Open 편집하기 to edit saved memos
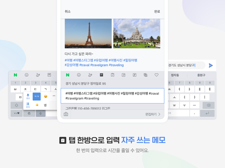This screenshot has width=225, height=168. tap(153, 114)
